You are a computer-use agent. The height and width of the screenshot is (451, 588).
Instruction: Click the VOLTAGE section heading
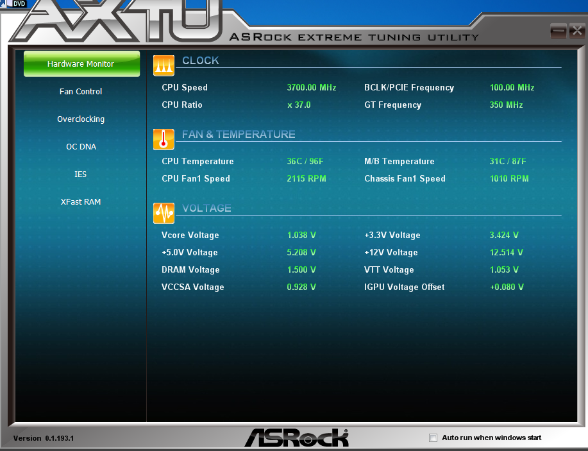click(206, 208)
